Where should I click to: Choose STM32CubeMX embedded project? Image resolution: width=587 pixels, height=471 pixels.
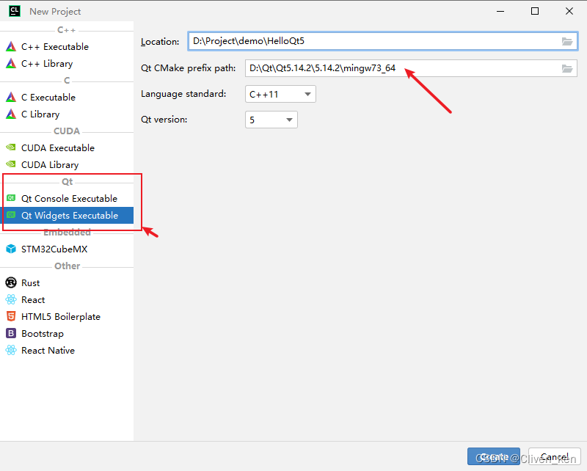coord(67,249)
